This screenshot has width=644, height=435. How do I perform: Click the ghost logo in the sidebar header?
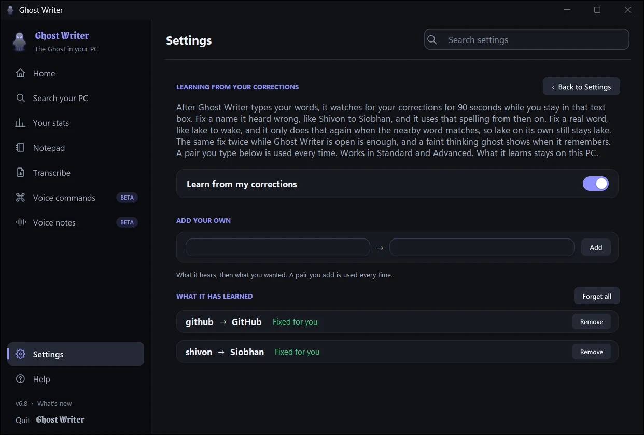point(20,41)
